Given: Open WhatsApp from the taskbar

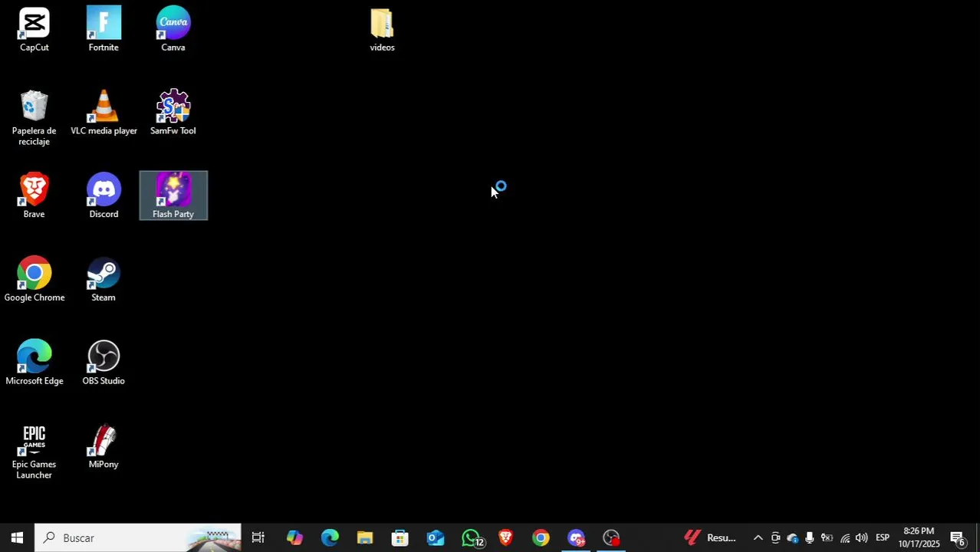Looking at the screenshot, I should point(471,538).
